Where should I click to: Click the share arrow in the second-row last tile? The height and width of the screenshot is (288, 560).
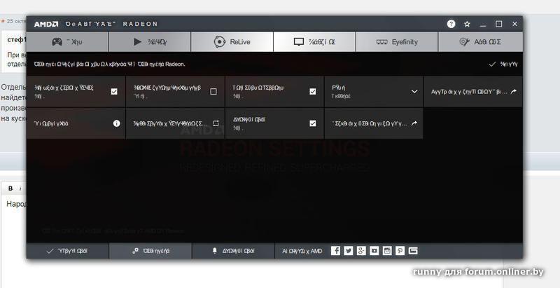pyautogui.click(x=414, y=123)
